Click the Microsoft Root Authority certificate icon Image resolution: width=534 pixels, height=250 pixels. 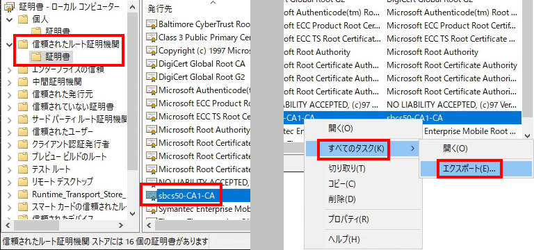[150, 131]
